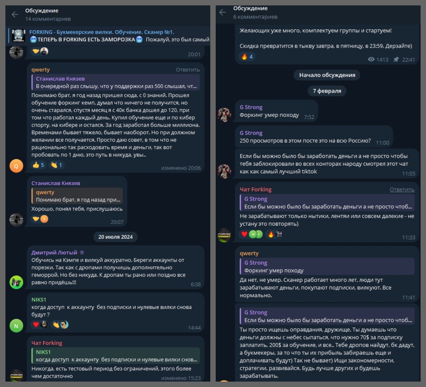Screen dimensions: 426x387
Task: Open qwerty's orange Q avatar
Action: [x=16, y=166]
